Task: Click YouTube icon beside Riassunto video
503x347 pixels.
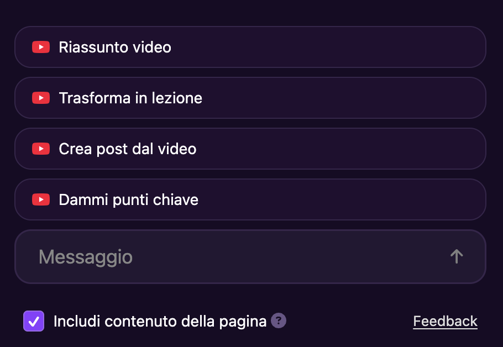Action: (x=41, y=48)
